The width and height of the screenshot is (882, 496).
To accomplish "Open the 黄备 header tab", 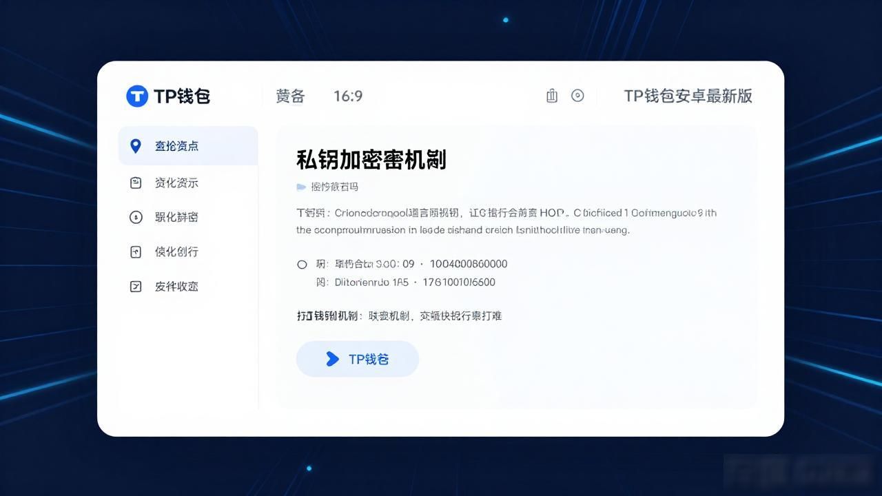I will [290, 96].
